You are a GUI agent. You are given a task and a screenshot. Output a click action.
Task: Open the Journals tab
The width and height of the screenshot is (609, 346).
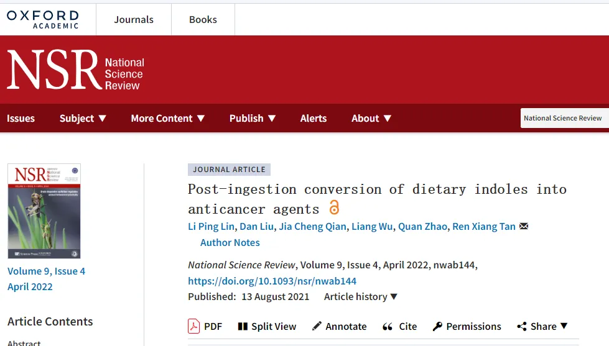coord(134,19)
